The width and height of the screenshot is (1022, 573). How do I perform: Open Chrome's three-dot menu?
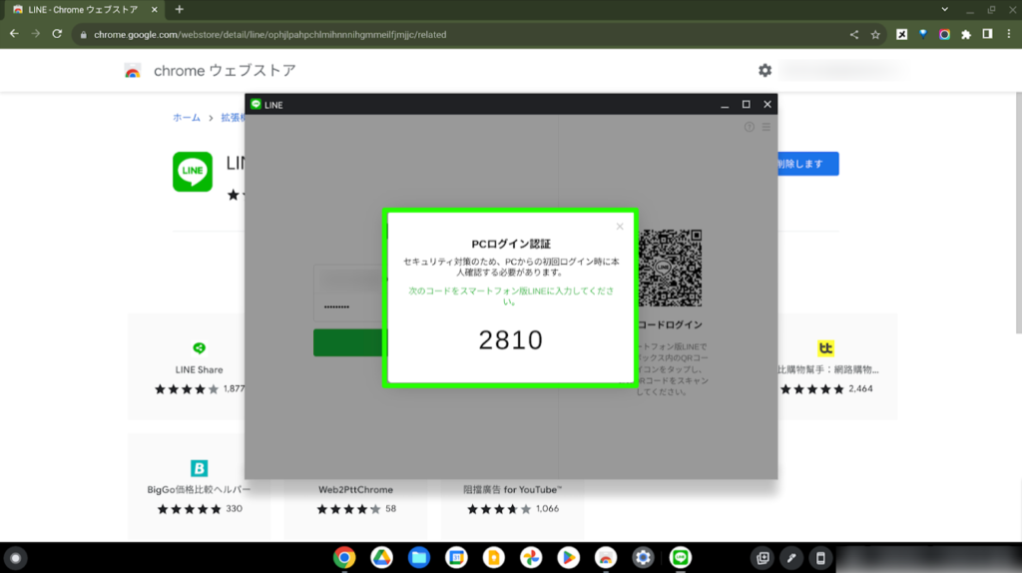1008,34
